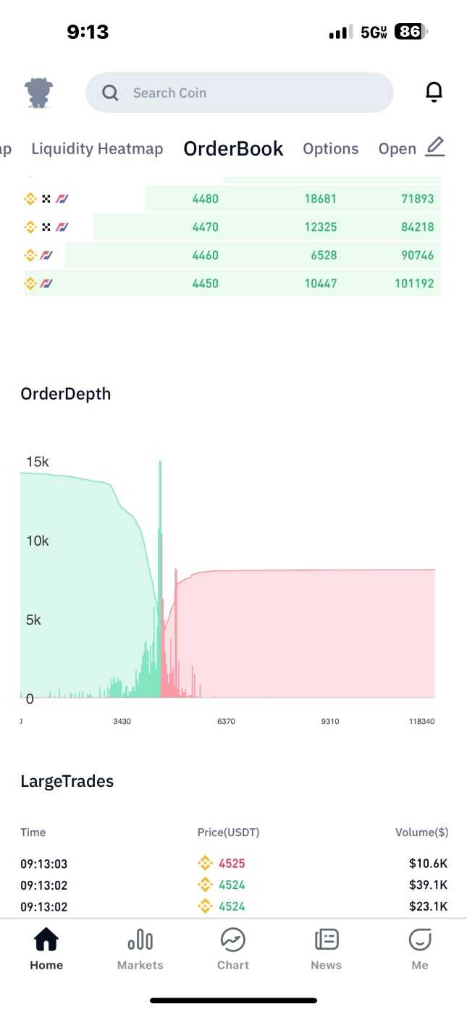Open the News tab icon
Image resolution: width=467 pixels, height=1012 pixels.
click(x=327, y=940)
